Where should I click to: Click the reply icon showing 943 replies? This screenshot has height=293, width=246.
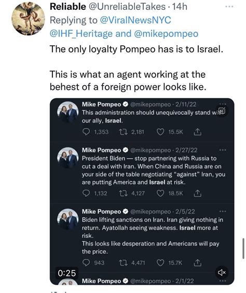[86, 263]
